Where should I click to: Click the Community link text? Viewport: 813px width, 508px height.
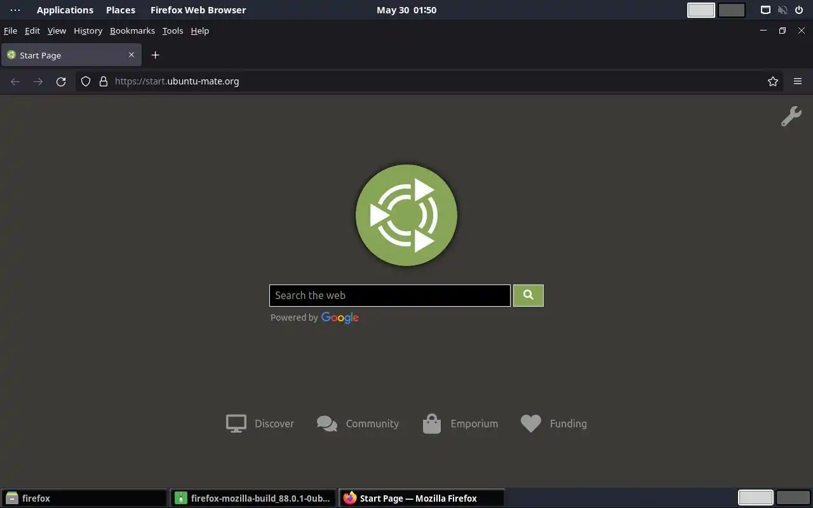tap(372, 424)
